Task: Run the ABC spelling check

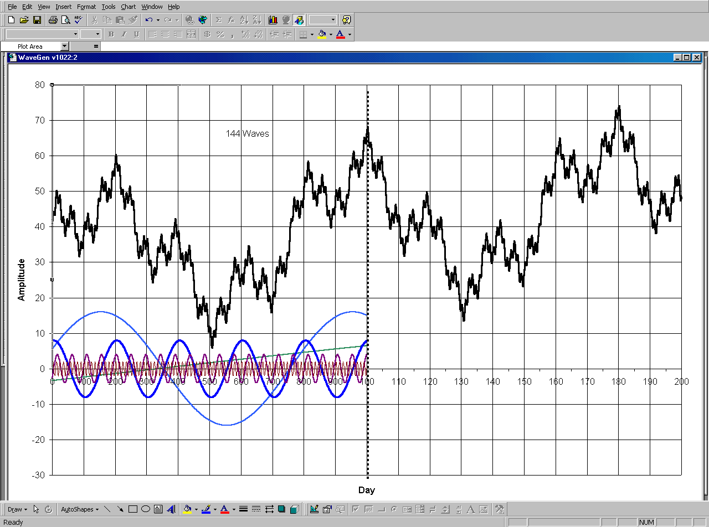Action: pyautogui.click(x=78, y=20)
